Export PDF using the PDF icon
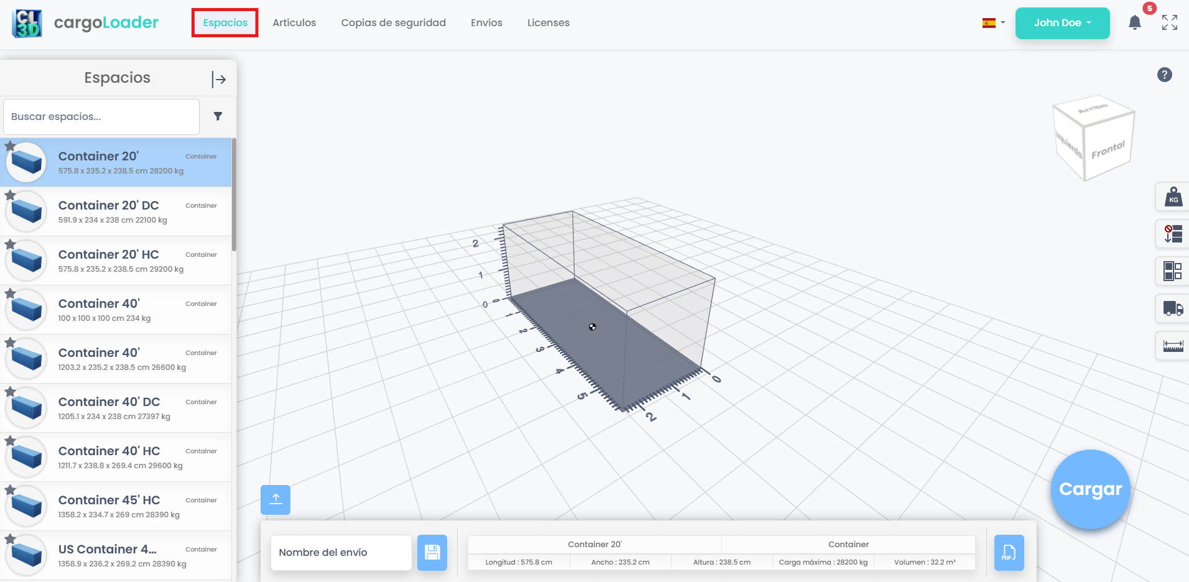1189x582 pixels. 1008,552
